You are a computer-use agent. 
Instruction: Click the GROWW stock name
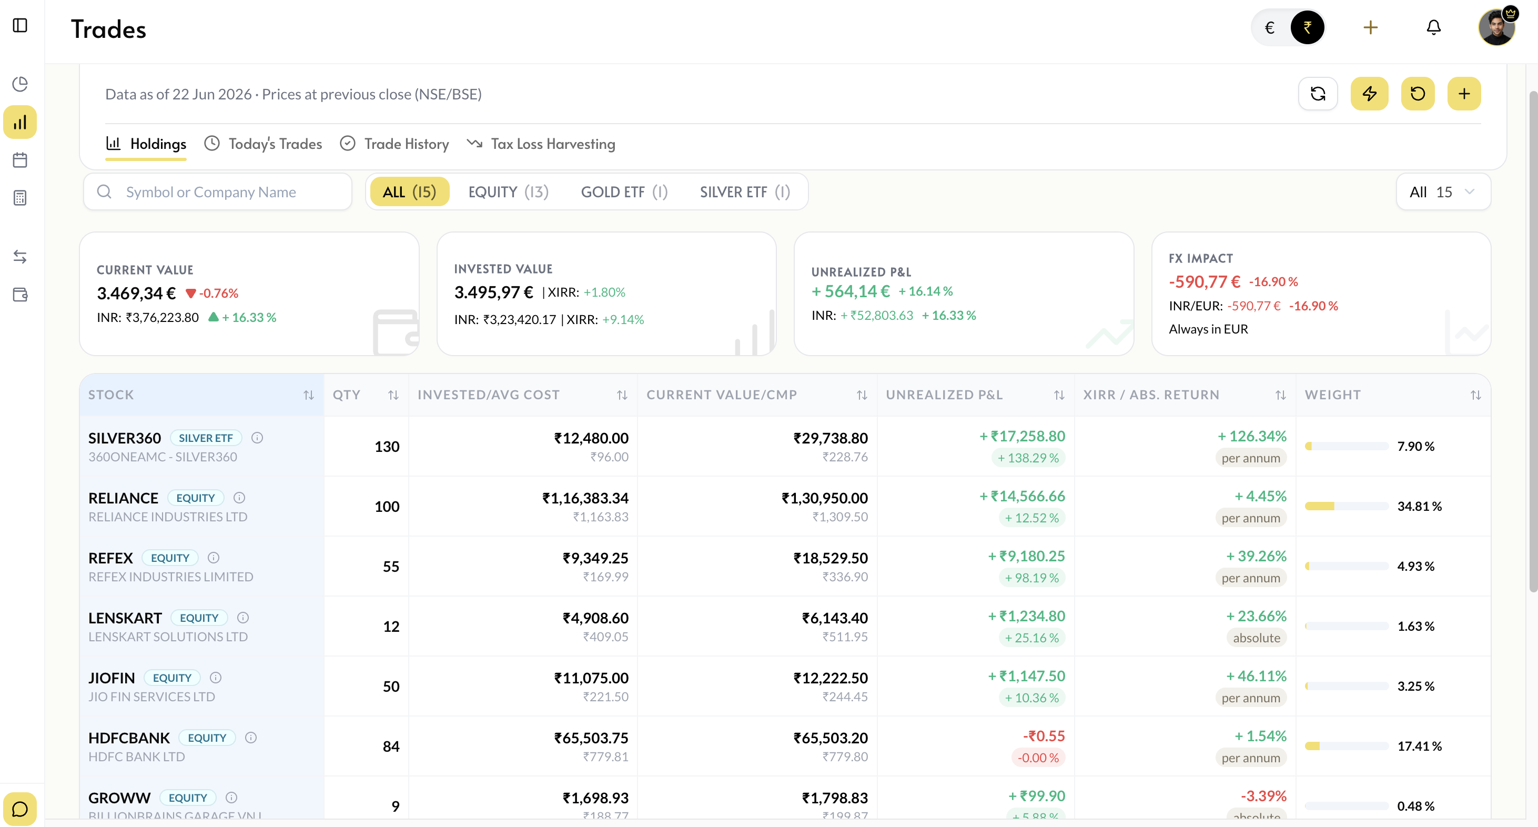(119, 799)
